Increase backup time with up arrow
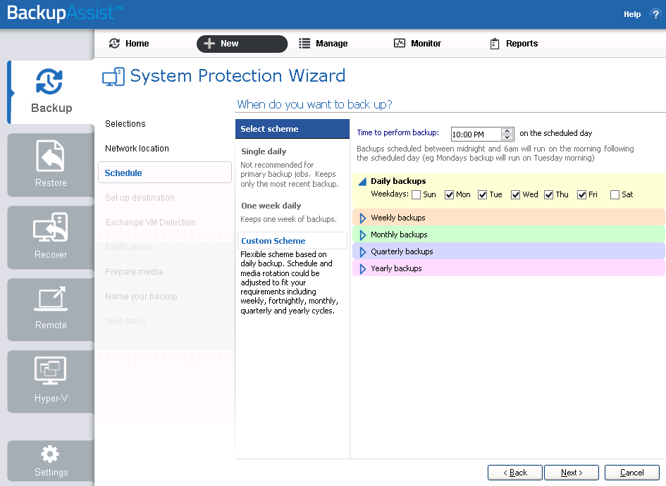Viewport: 666px width, 486px height. tap(507, 131)
